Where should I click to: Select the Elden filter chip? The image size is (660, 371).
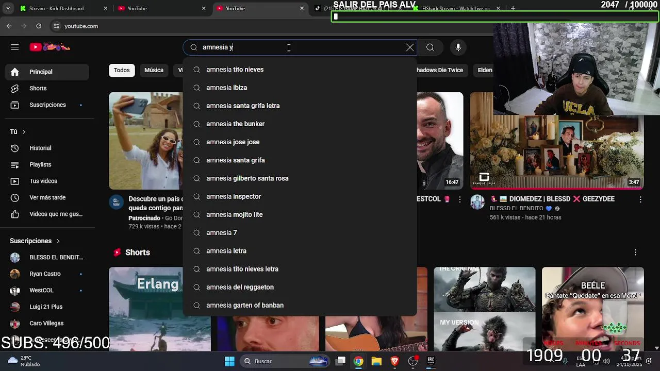pyautogui.click(x=485, y=70)
